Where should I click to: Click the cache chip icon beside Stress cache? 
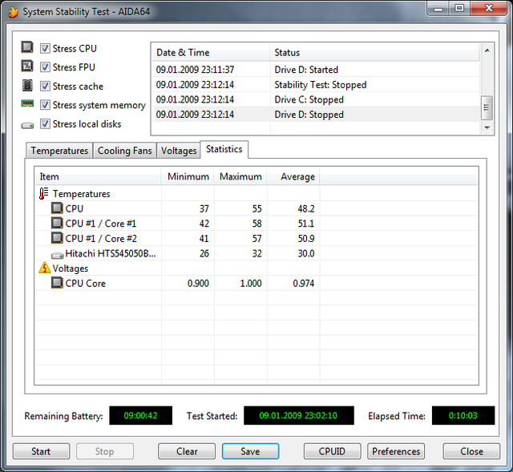point(27,86)
